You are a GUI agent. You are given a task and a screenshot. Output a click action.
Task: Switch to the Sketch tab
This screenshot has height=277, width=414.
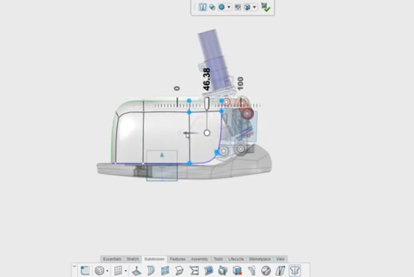coord(133,259)
